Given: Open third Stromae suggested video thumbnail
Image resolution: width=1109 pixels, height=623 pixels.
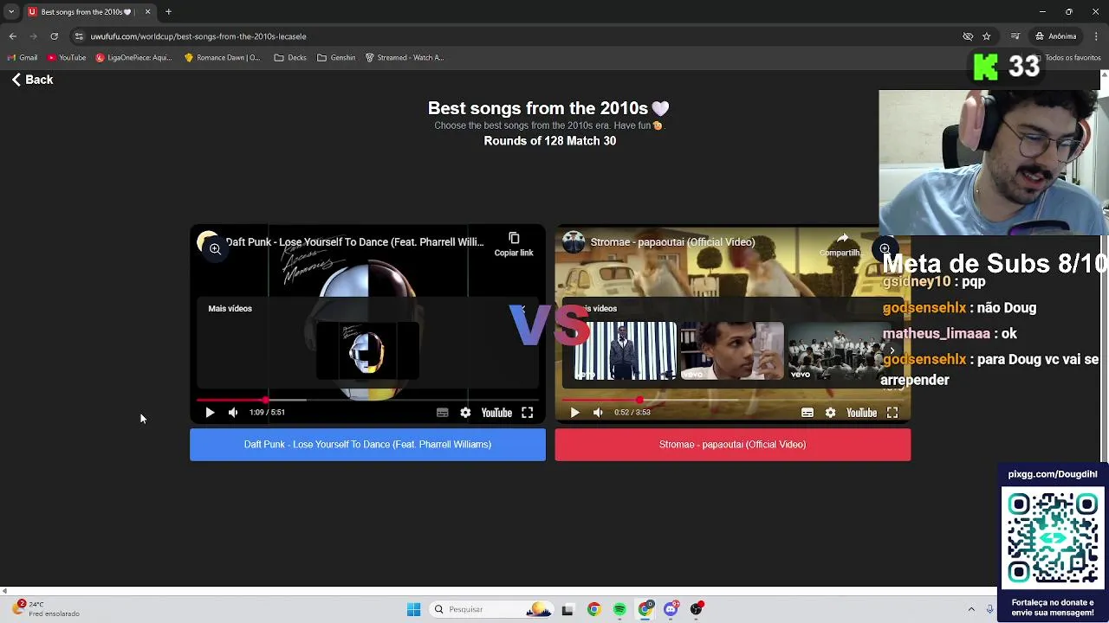Looking at the screenshot, I should click(838, 350).
